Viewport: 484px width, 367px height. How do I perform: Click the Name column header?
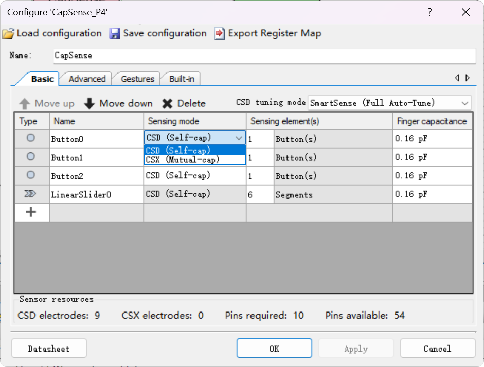(96, 121)
